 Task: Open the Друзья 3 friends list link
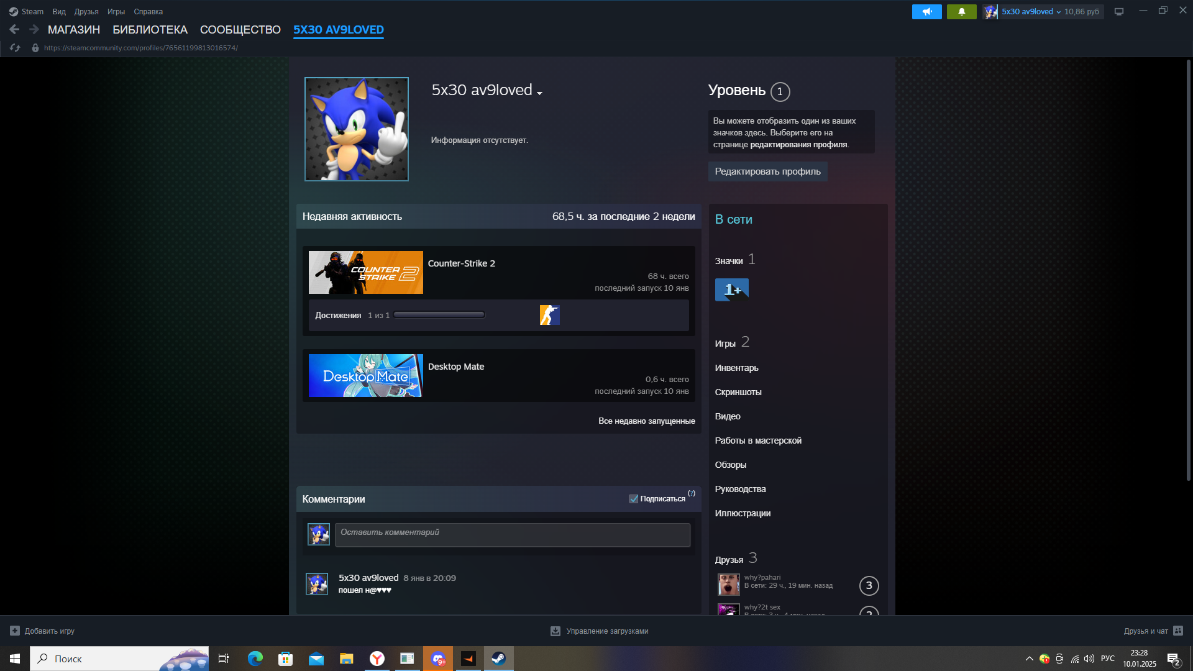[736, 559]
